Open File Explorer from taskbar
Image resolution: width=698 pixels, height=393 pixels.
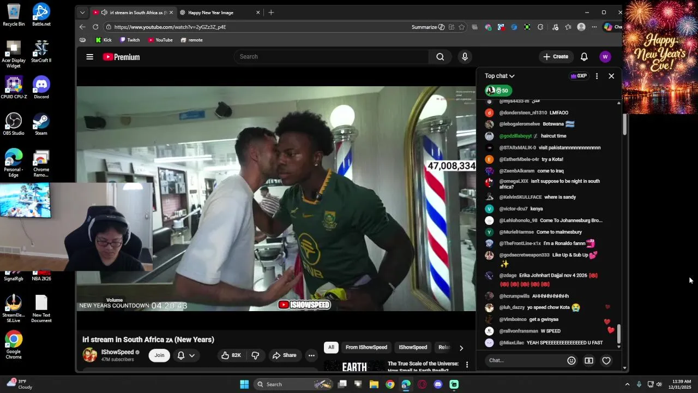click(374, 384)
